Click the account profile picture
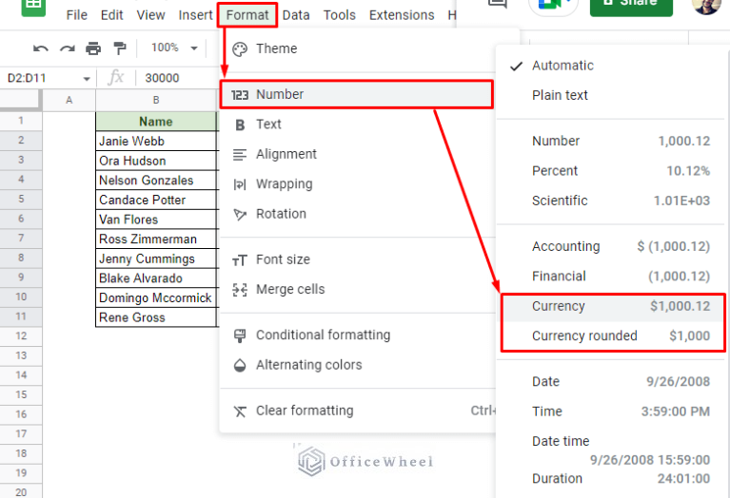This screenshot has width=730, height=498. 706,6
